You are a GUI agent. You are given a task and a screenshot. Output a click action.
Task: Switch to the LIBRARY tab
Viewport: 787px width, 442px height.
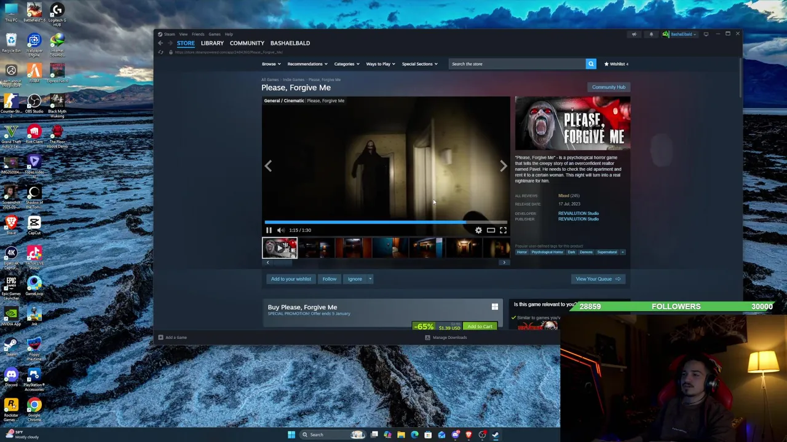[212, 43]
